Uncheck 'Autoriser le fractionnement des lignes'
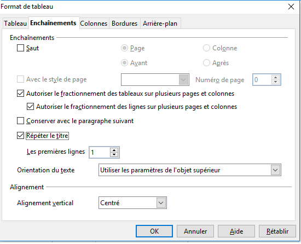 [x=30, y=107]
